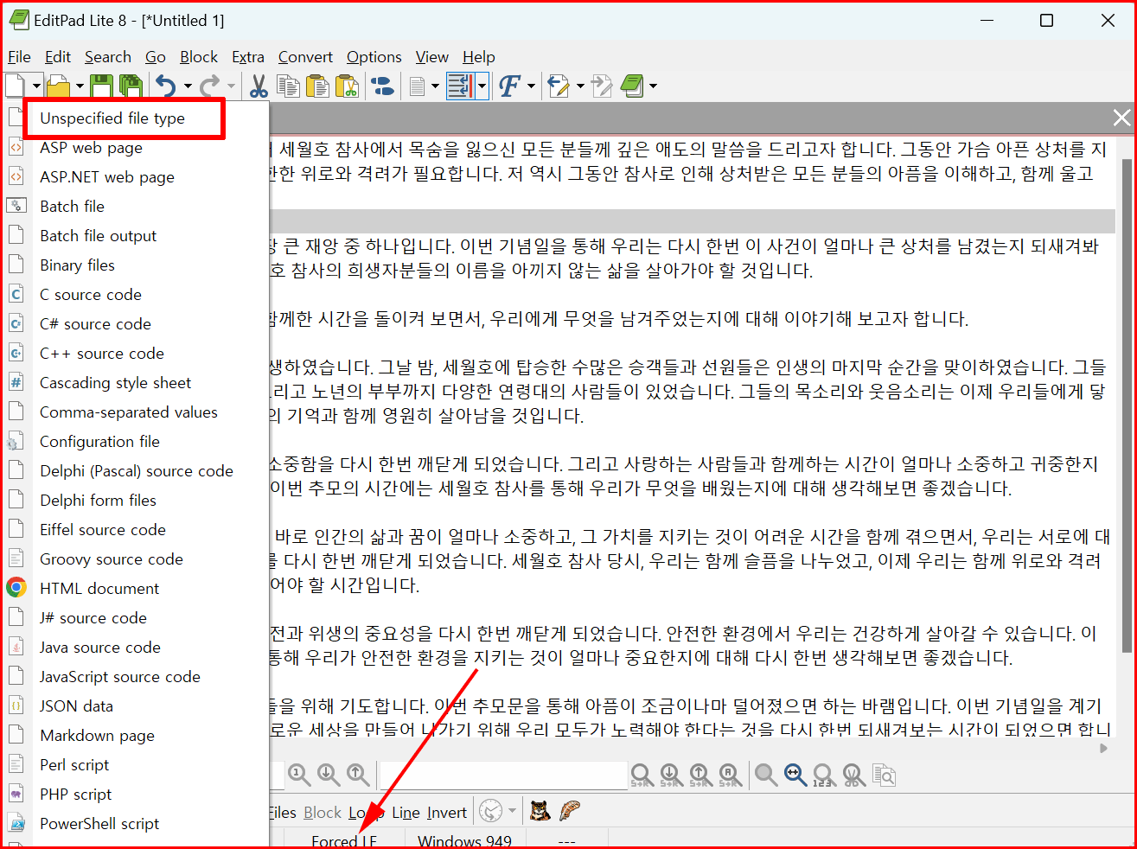Click the Undo arrow icon
The height and width of the screenshot is (849, 1137).
[x=165, y=86]
